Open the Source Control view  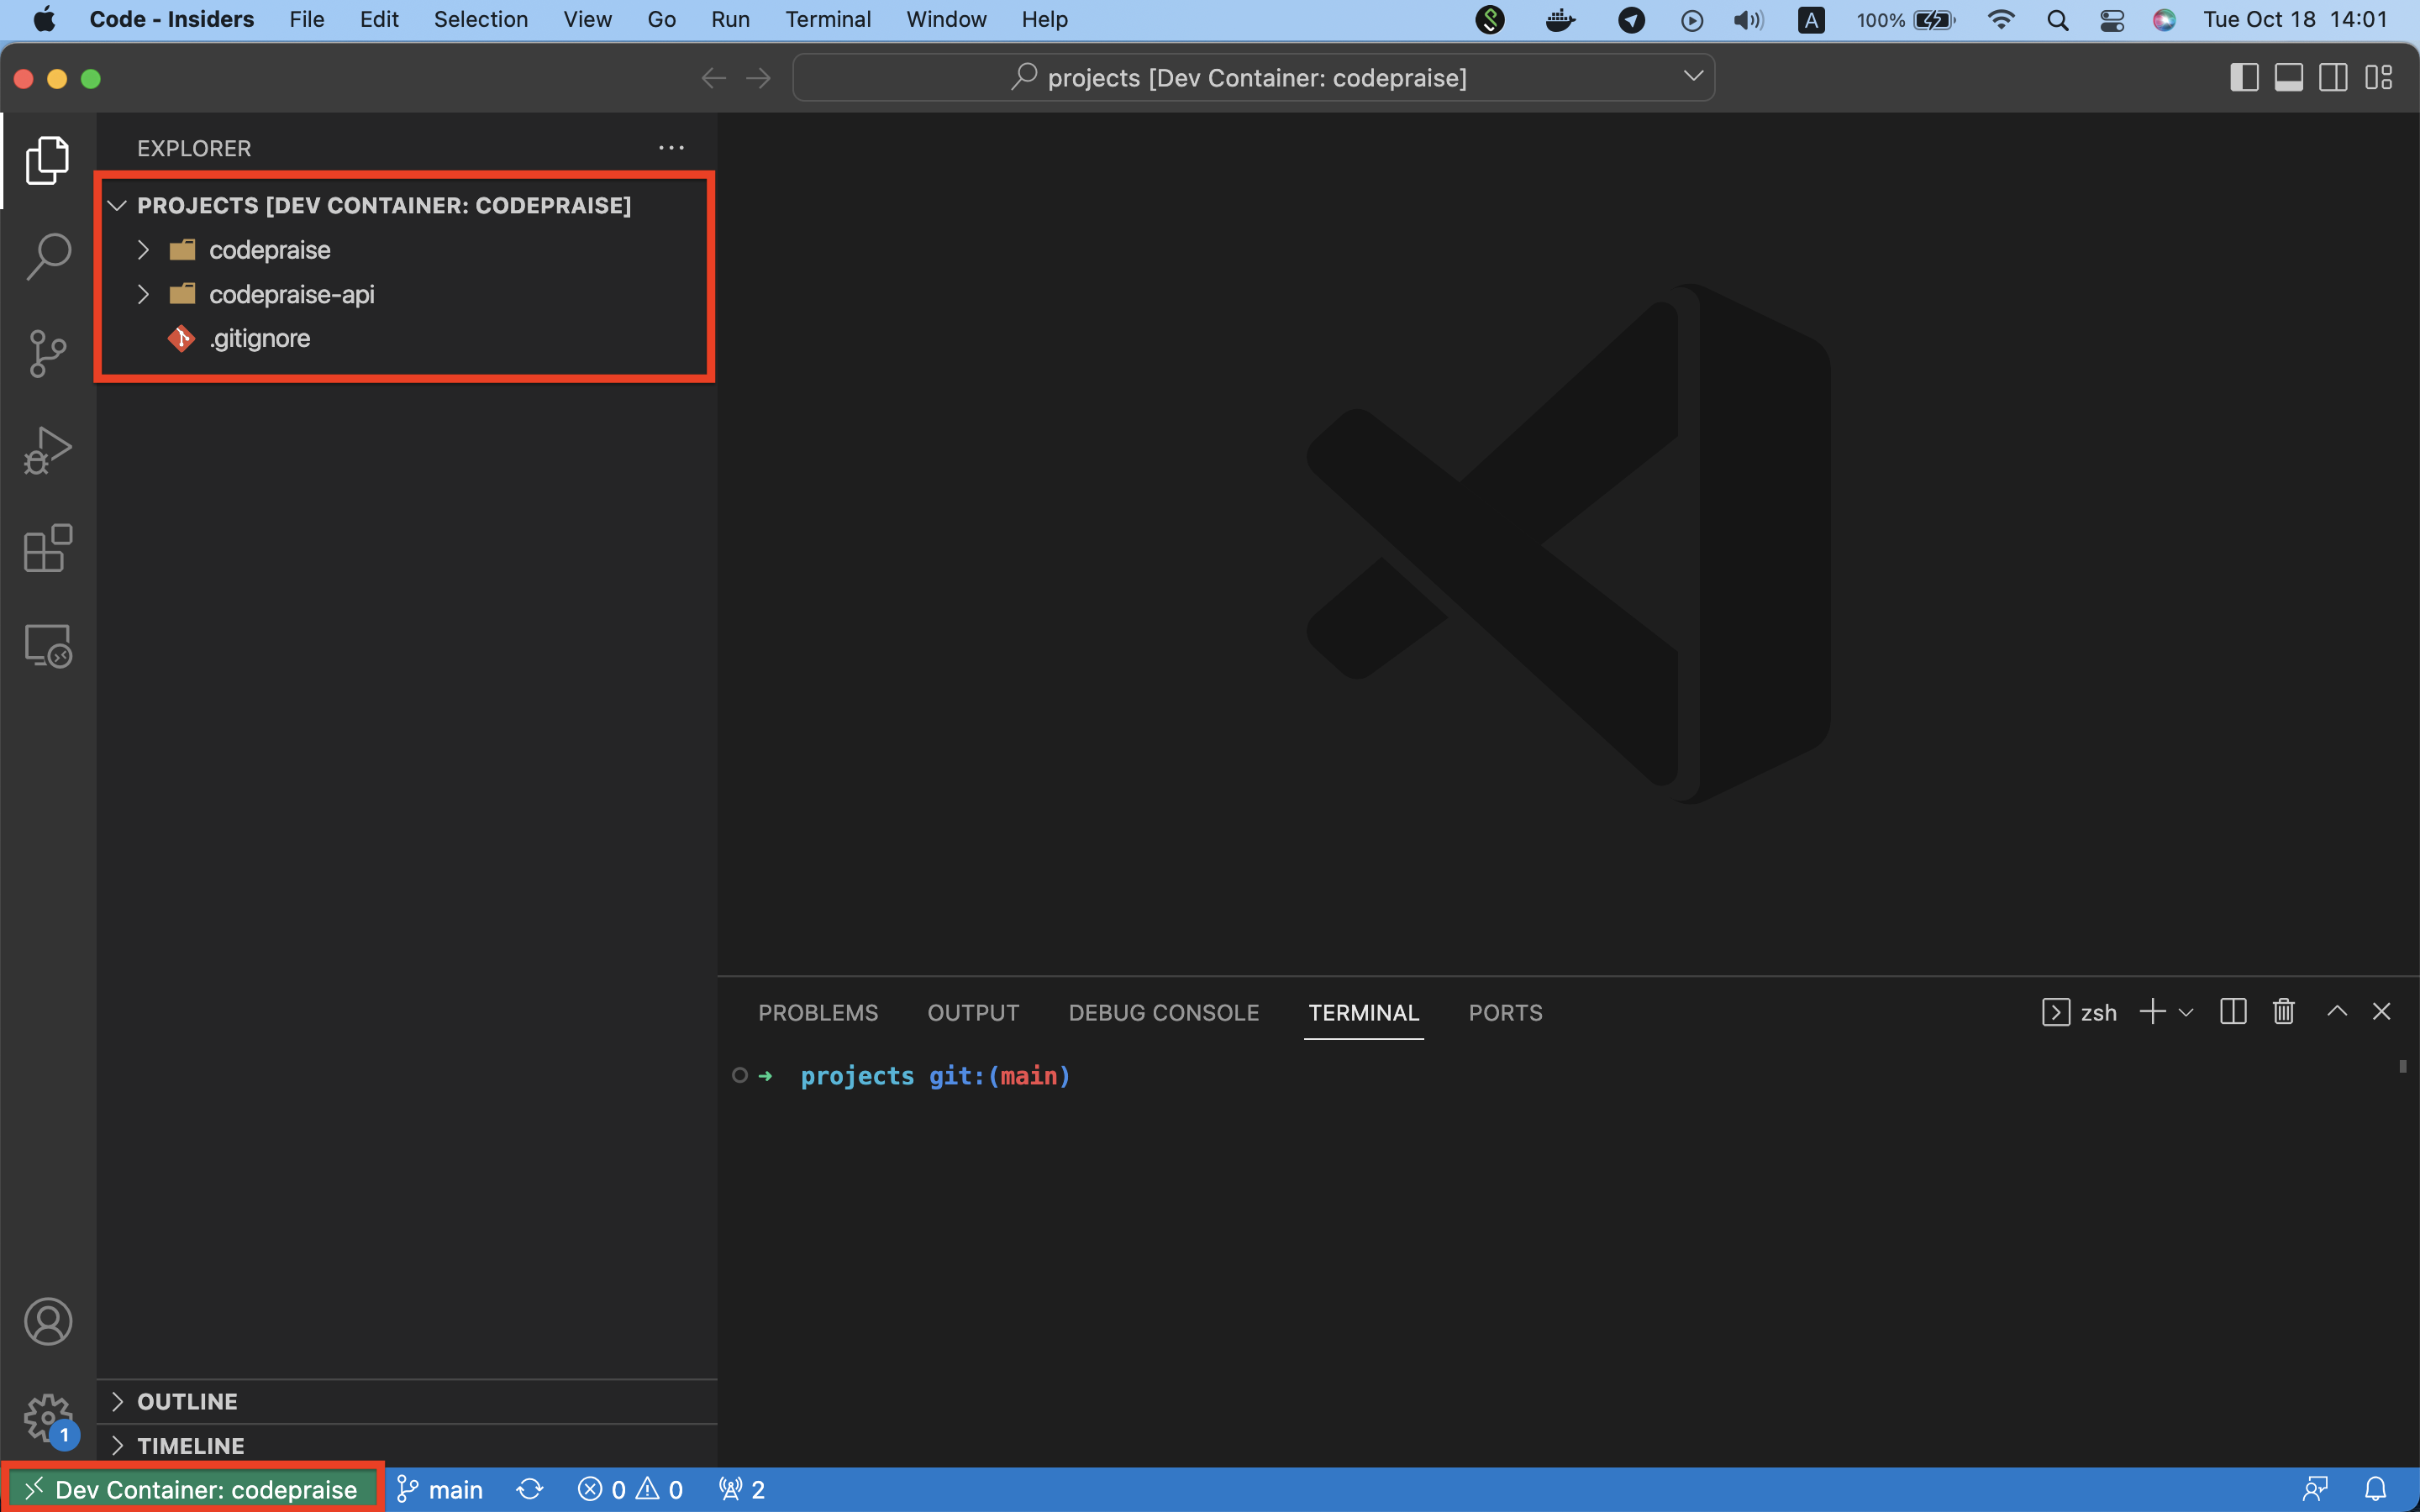pyautogui.click(x=48, y=354)
